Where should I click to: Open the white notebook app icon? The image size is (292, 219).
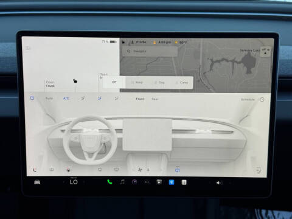(184, 182)
